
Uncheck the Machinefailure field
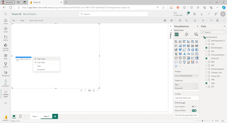tap(206, 48)
